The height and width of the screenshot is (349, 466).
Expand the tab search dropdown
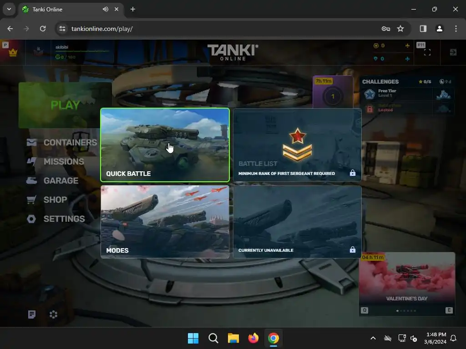9,9
